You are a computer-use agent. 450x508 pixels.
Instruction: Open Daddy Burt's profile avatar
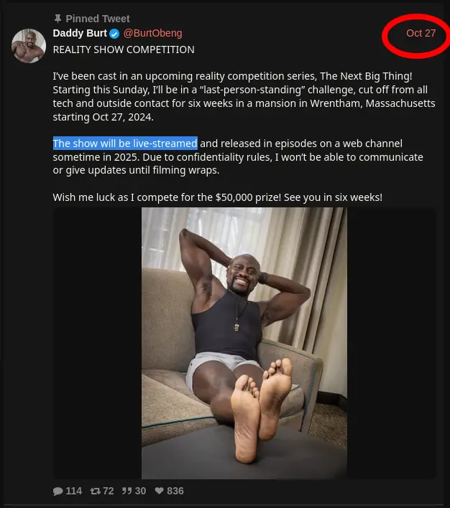coord(29,46)
